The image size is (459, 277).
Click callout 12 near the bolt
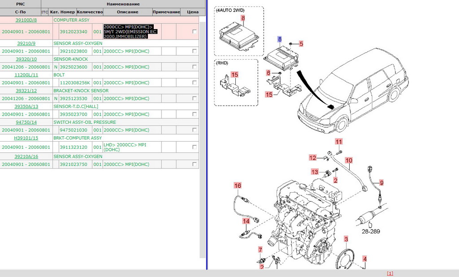[x=313, y=157]
